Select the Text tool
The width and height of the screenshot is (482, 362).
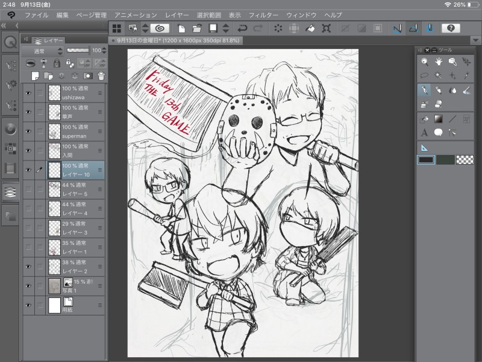coord(425,133)
